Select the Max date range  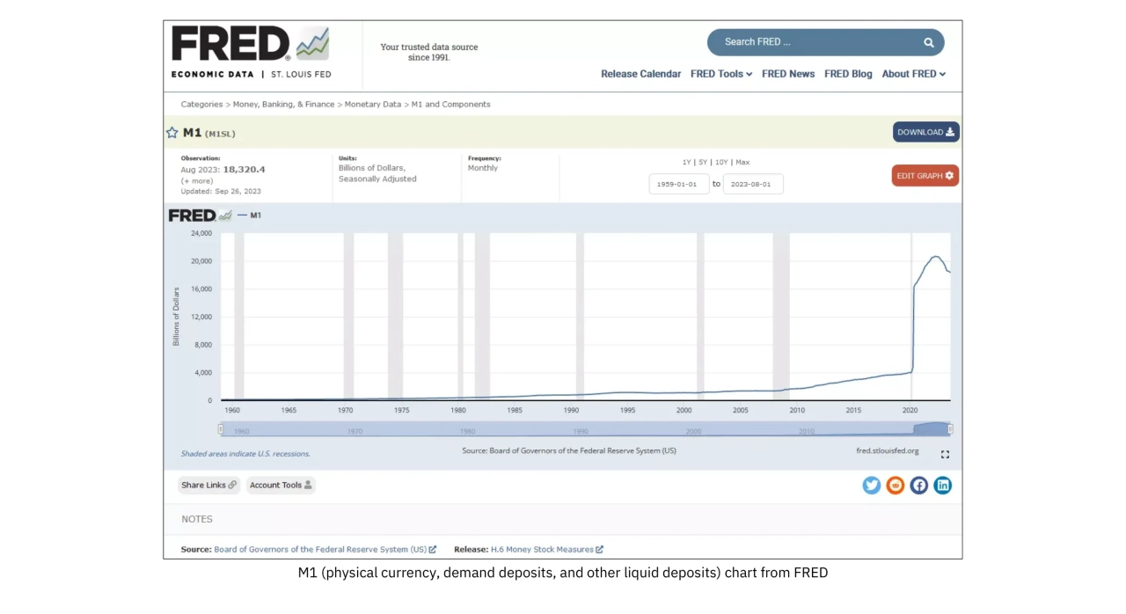coord(742,162)
